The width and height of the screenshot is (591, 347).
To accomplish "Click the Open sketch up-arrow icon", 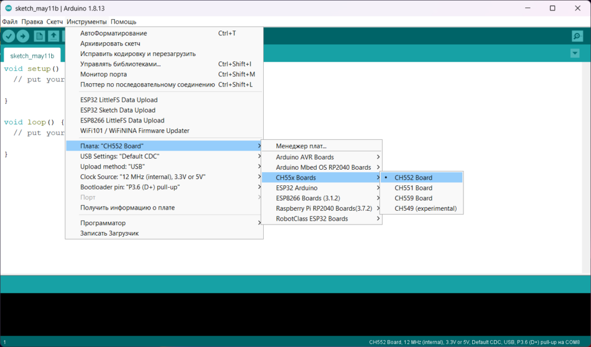I will tap(54, 36).
